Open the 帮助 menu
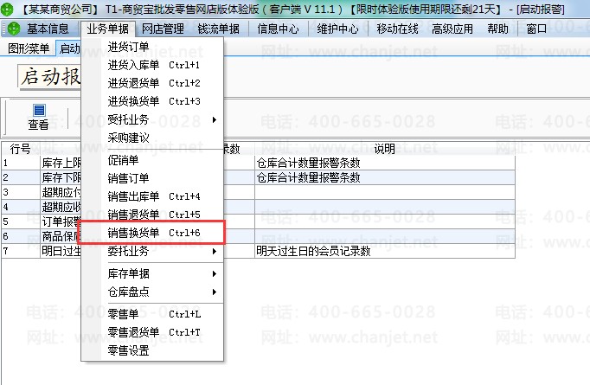Screen dimensions: 590x385 [x=497, y=29]
